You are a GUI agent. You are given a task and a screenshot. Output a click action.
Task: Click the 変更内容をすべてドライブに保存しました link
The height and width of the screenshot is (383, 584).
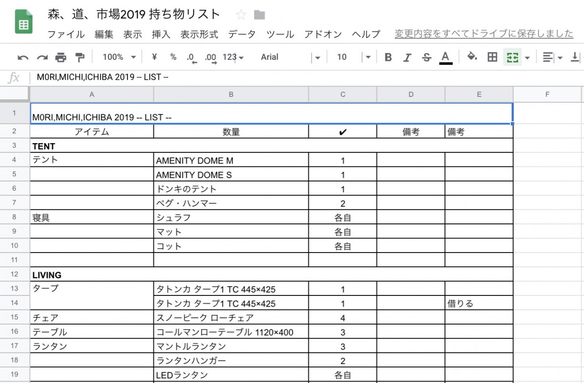pyautogui.click(x=484, y=34)
